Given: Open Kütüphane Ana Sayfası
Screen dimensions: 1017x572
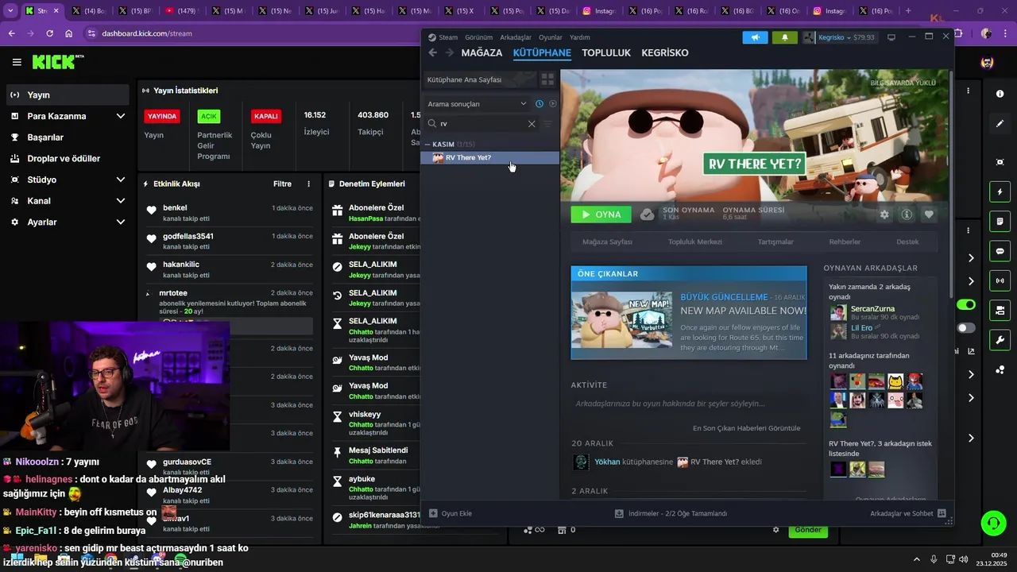Looking at the screenshot, I should [x=478, y=79].
